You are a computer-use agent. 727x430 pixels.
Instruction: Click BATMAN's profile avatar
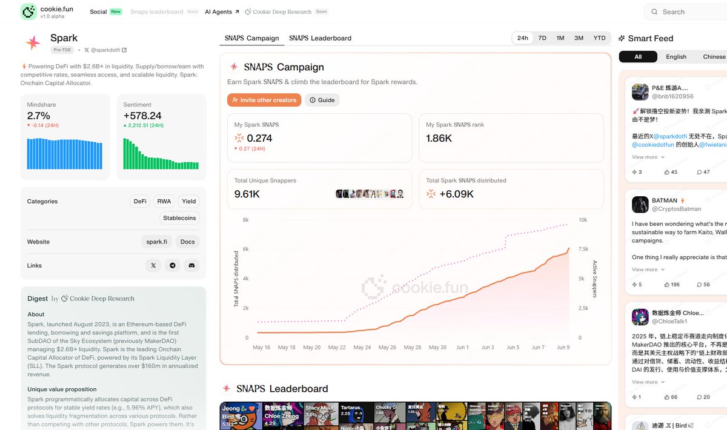point(640,205)
